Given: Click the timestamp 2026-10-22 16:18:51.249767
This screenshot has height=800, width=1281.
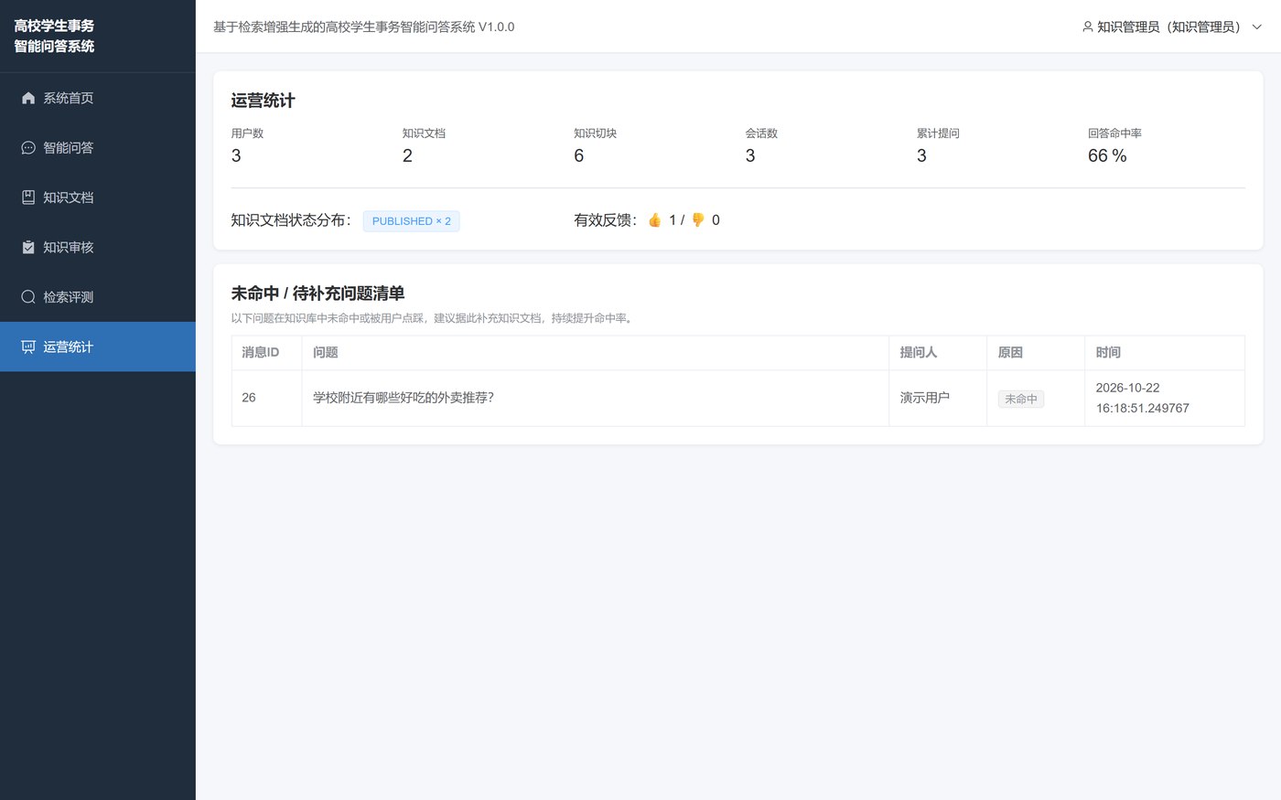Looking at the screenshot, I should tap(1143, 398).
